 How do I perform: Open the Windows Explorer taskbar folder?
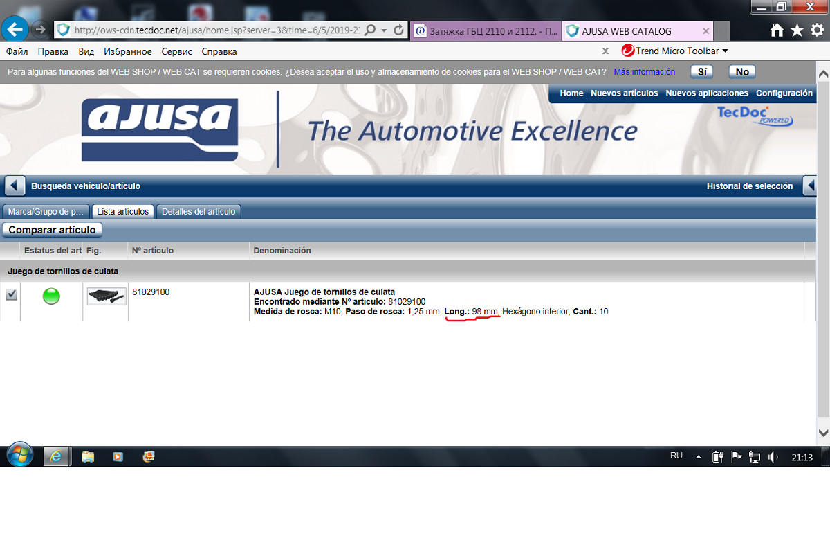point(88,457)
